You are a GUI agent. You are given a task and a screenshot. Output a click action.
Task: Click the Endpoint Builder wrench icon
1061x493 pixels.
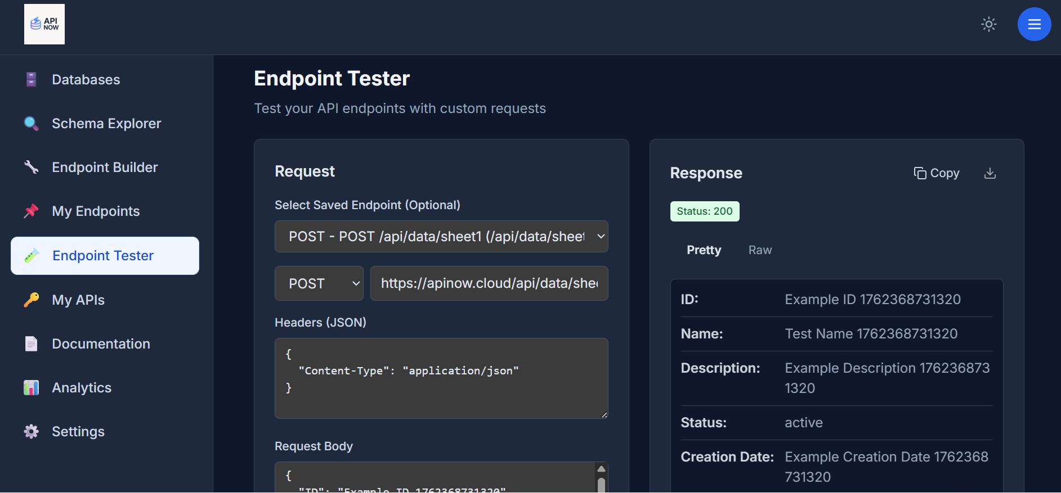32,167
